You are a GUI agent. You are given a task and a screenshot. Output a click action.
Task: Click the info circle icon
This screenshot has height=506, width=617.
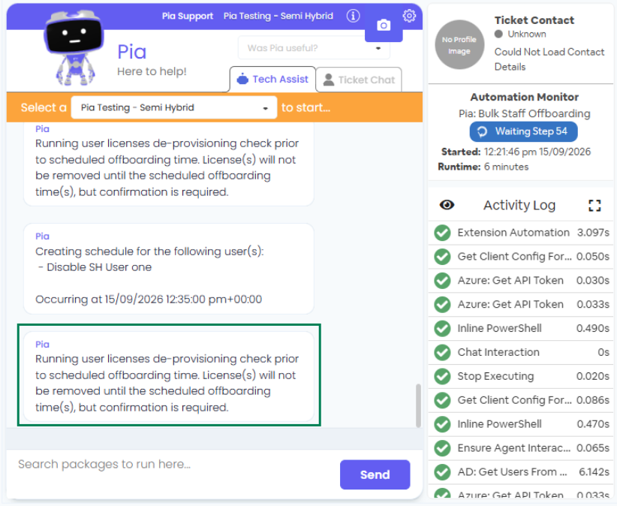point(353,16)
